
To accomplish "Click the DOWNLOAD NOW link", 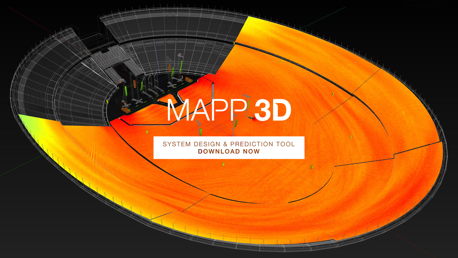I will [229, 151].
